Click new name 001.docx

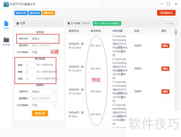(x=96, y=46)
